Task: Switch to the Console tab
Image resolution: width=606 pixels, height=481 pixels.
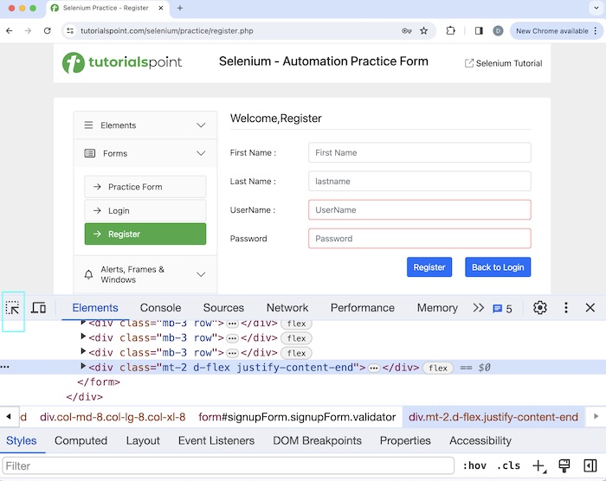Action: tap(160, 308)
